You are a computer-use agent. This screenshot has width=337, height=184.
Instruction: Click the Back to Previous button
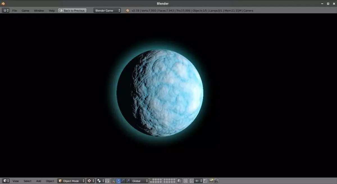click(x=72, y=10)
